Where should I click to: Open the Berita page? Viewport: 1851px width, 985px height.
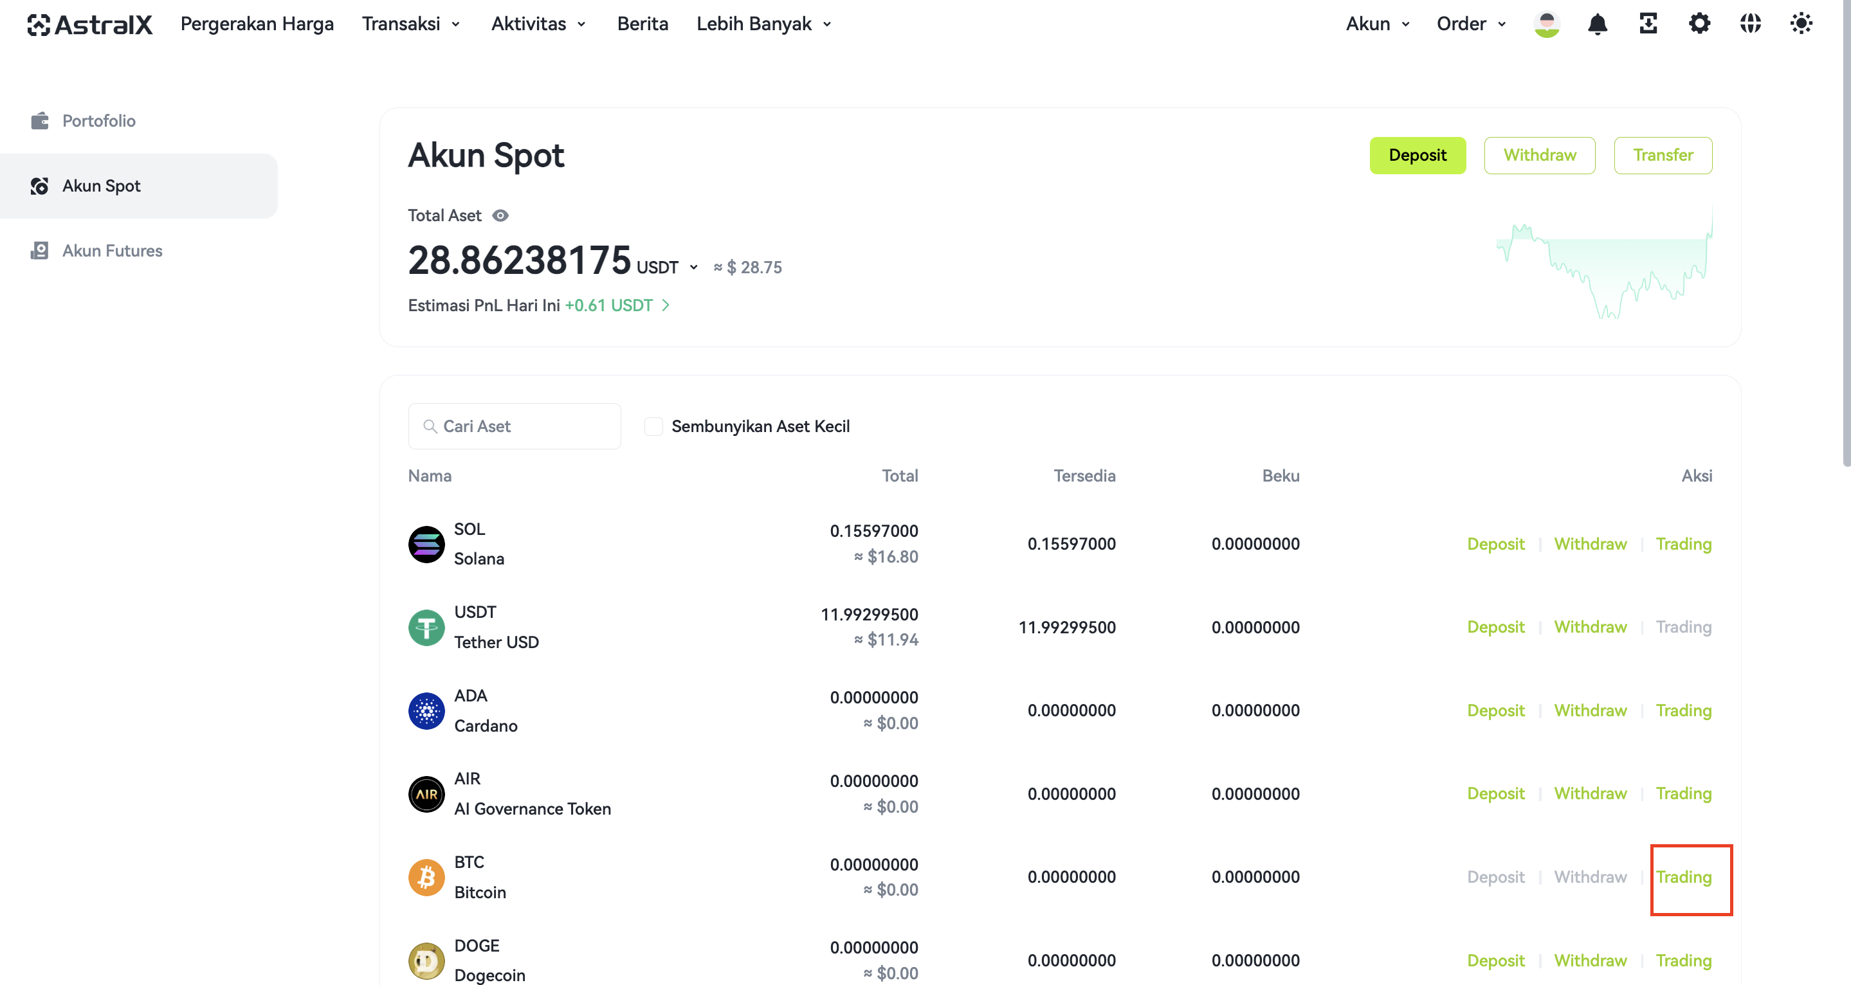tap(643, 24)
